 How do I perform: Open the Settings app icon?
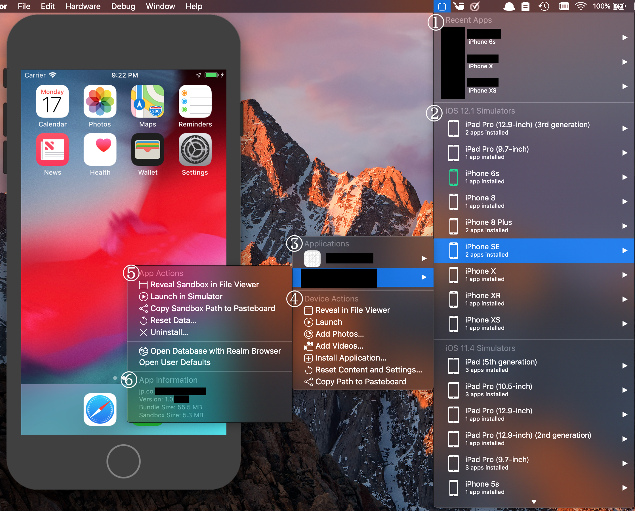195,149
